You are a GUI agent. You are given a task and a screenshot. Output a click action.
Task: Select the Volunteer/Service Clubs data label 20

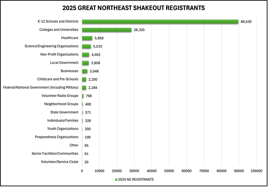tap(86, 162)
